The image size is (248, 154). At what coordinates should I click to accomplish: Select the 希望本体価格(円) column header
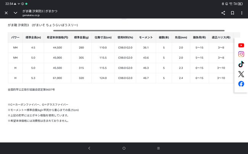coord(57,38)
